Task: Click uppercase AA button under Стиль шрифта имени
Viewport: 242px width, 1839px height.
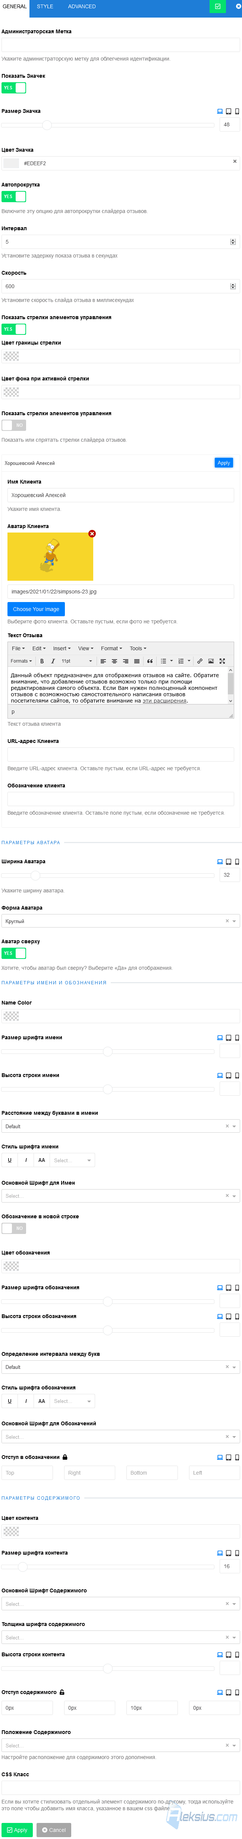Action: tap(41, 1160)
